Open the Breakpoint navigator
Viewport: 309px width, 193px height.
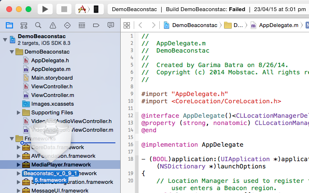tap(96, 25)
